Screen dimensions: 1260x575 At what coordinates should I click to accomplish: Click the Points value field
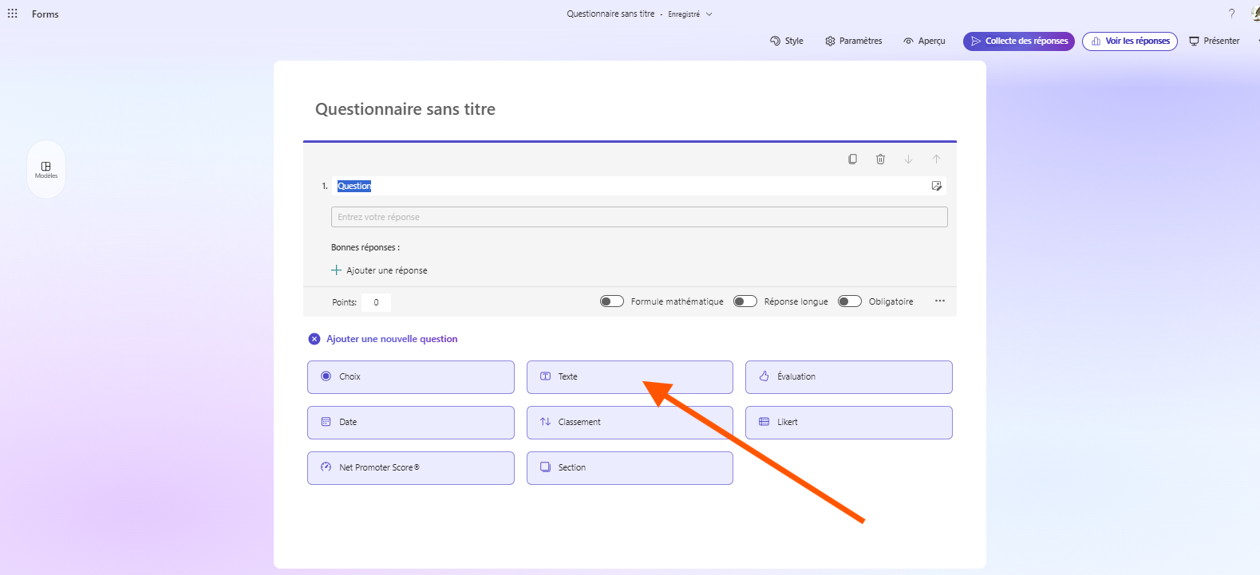pyautogui.click(x=376, y=302)
